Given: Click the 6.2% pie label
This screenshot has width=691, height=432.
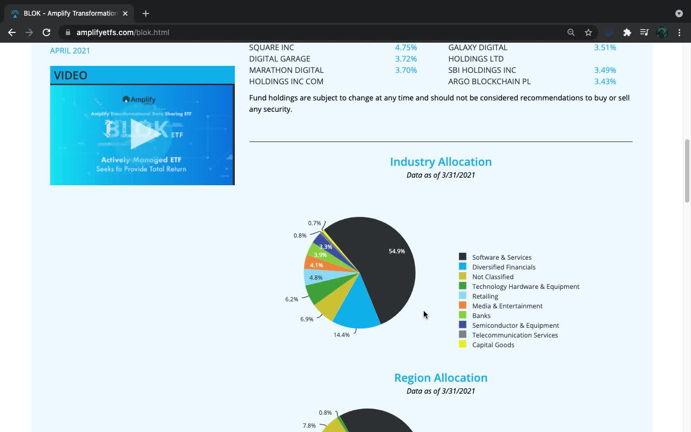Looking at the screenshot, I should tap(292, 299).
